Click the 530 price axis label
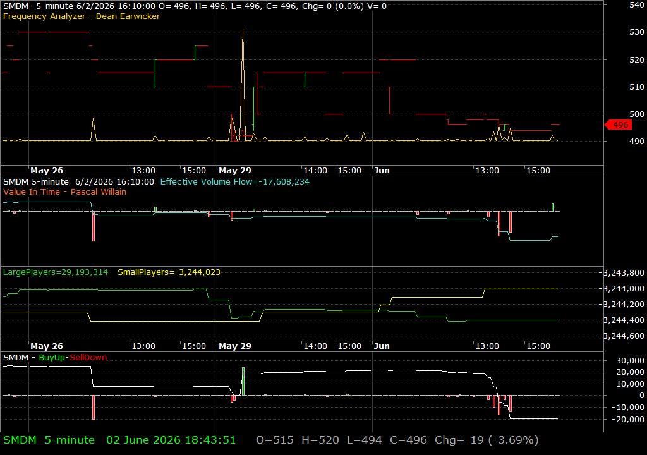The height and width of the screenshot is (455, 647). tap(637, 32)
